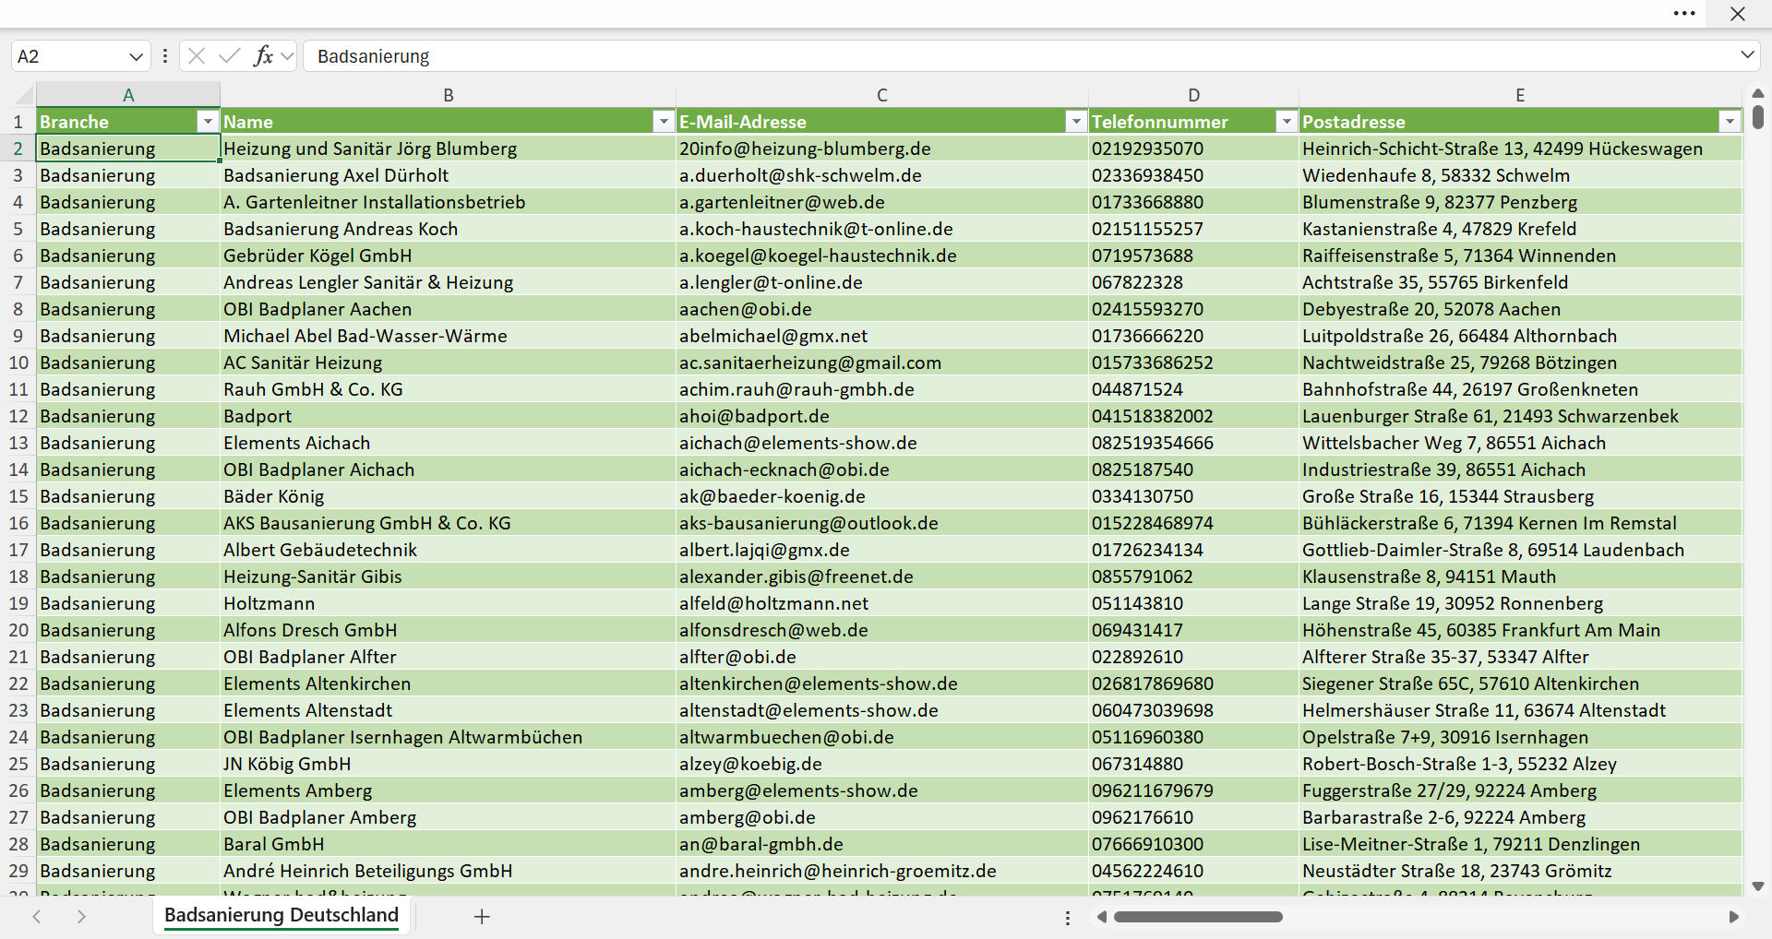Screen dimensions: 1772x939
Task: Select cell a.duerholt@shk-schwelm.de
Action: tap(882, 175)
